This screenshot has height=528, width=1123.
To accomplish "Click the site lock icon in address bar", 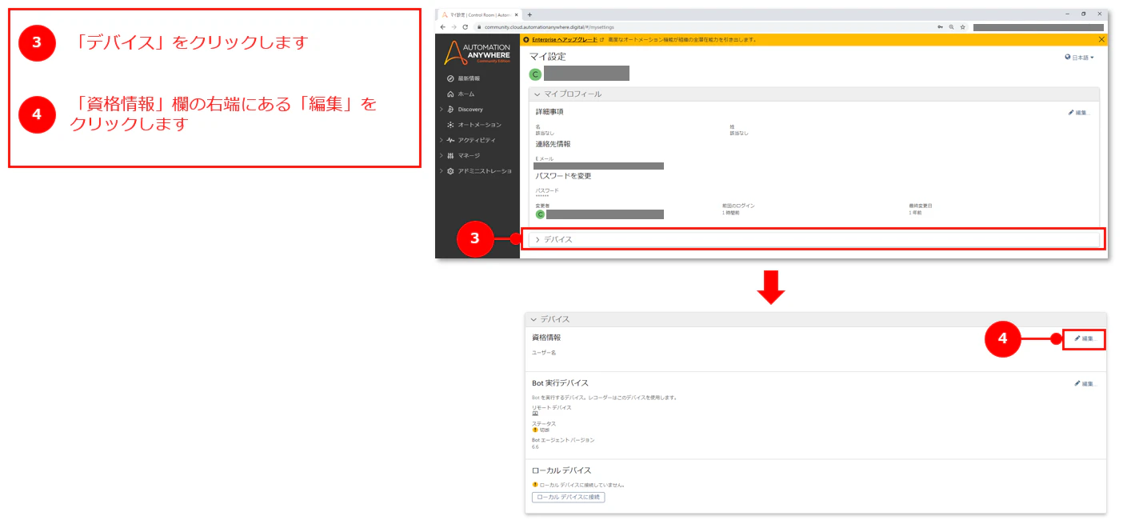I will [x=479, y=27].
